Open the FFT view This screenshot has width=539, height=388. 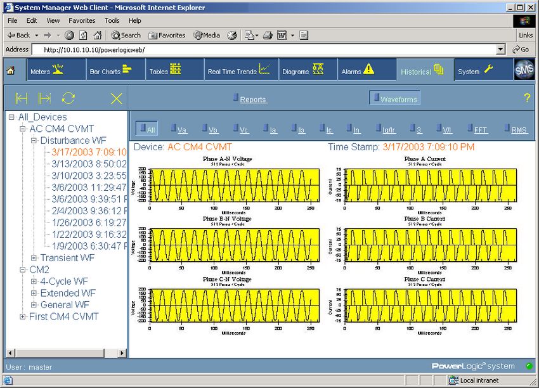click(x=477, y=129)
